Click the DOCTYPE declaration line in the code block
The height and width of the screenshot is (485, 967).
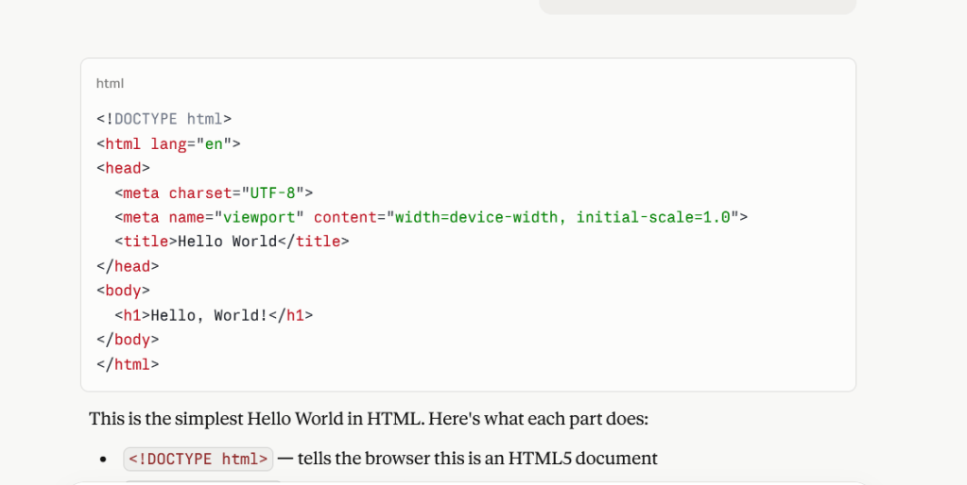164,119
